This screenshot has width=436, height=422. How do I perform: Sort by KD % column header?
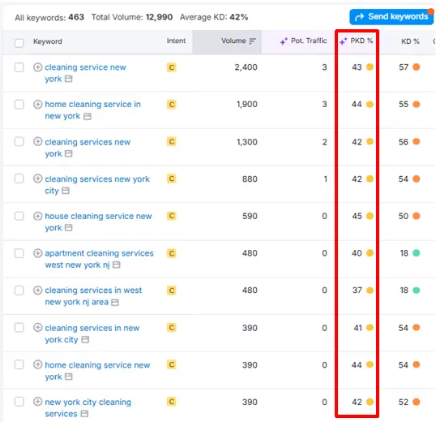(x=410, y=41)
